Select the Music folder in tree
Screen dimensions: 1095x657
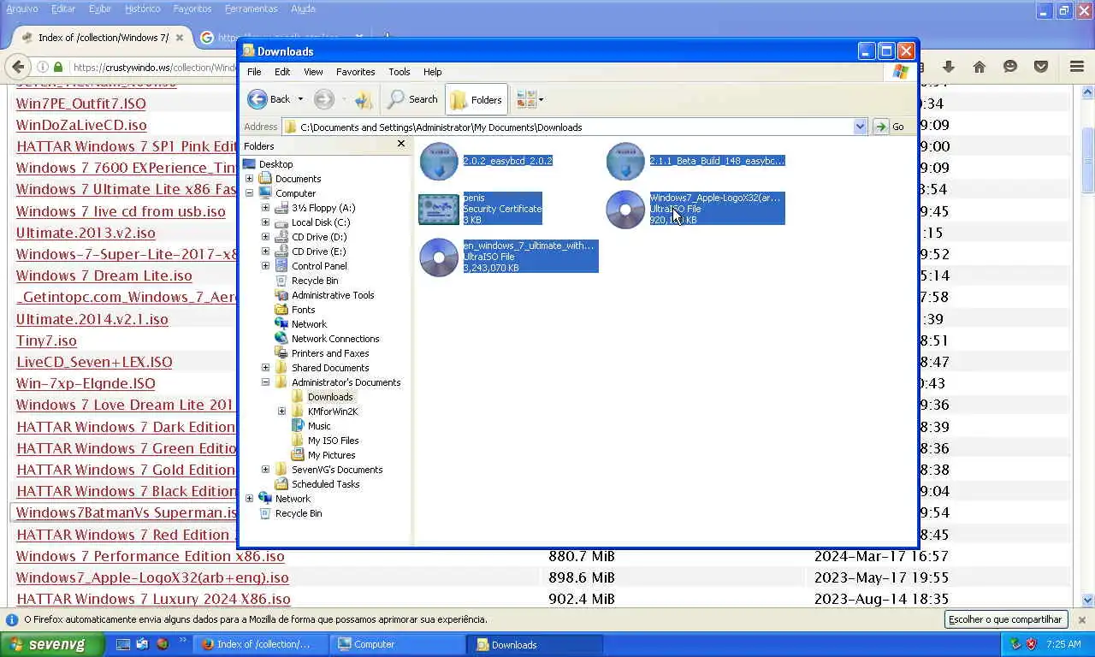click(319, 426)
